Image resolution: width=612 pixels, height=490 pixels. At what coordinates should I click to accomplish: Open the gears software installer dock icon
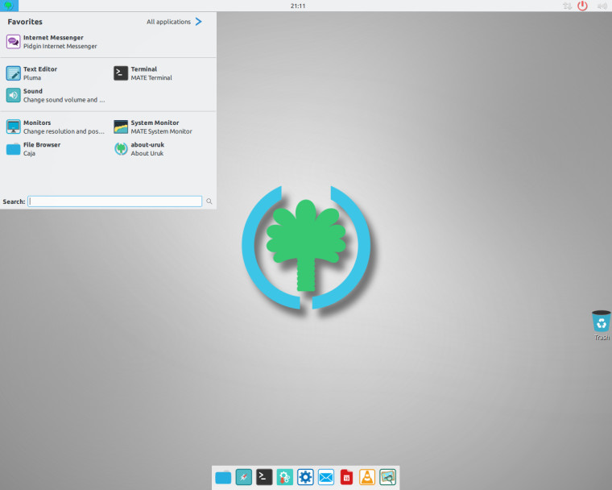285,477
